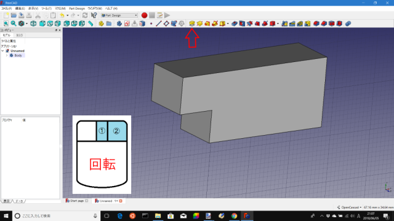
Task: Open additive primitive dropdown arrow
Action: coord(228,23)
